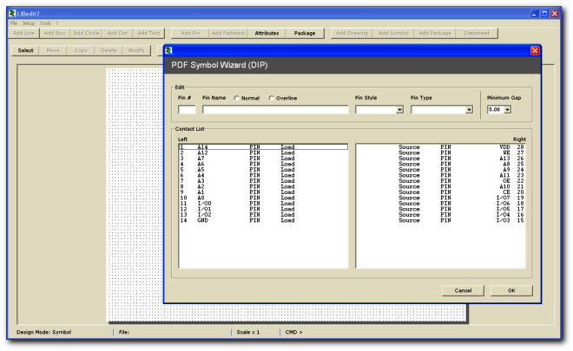573x351 pixels.
Task: Click the Cancel button in wizard
Action: (463, 290)
